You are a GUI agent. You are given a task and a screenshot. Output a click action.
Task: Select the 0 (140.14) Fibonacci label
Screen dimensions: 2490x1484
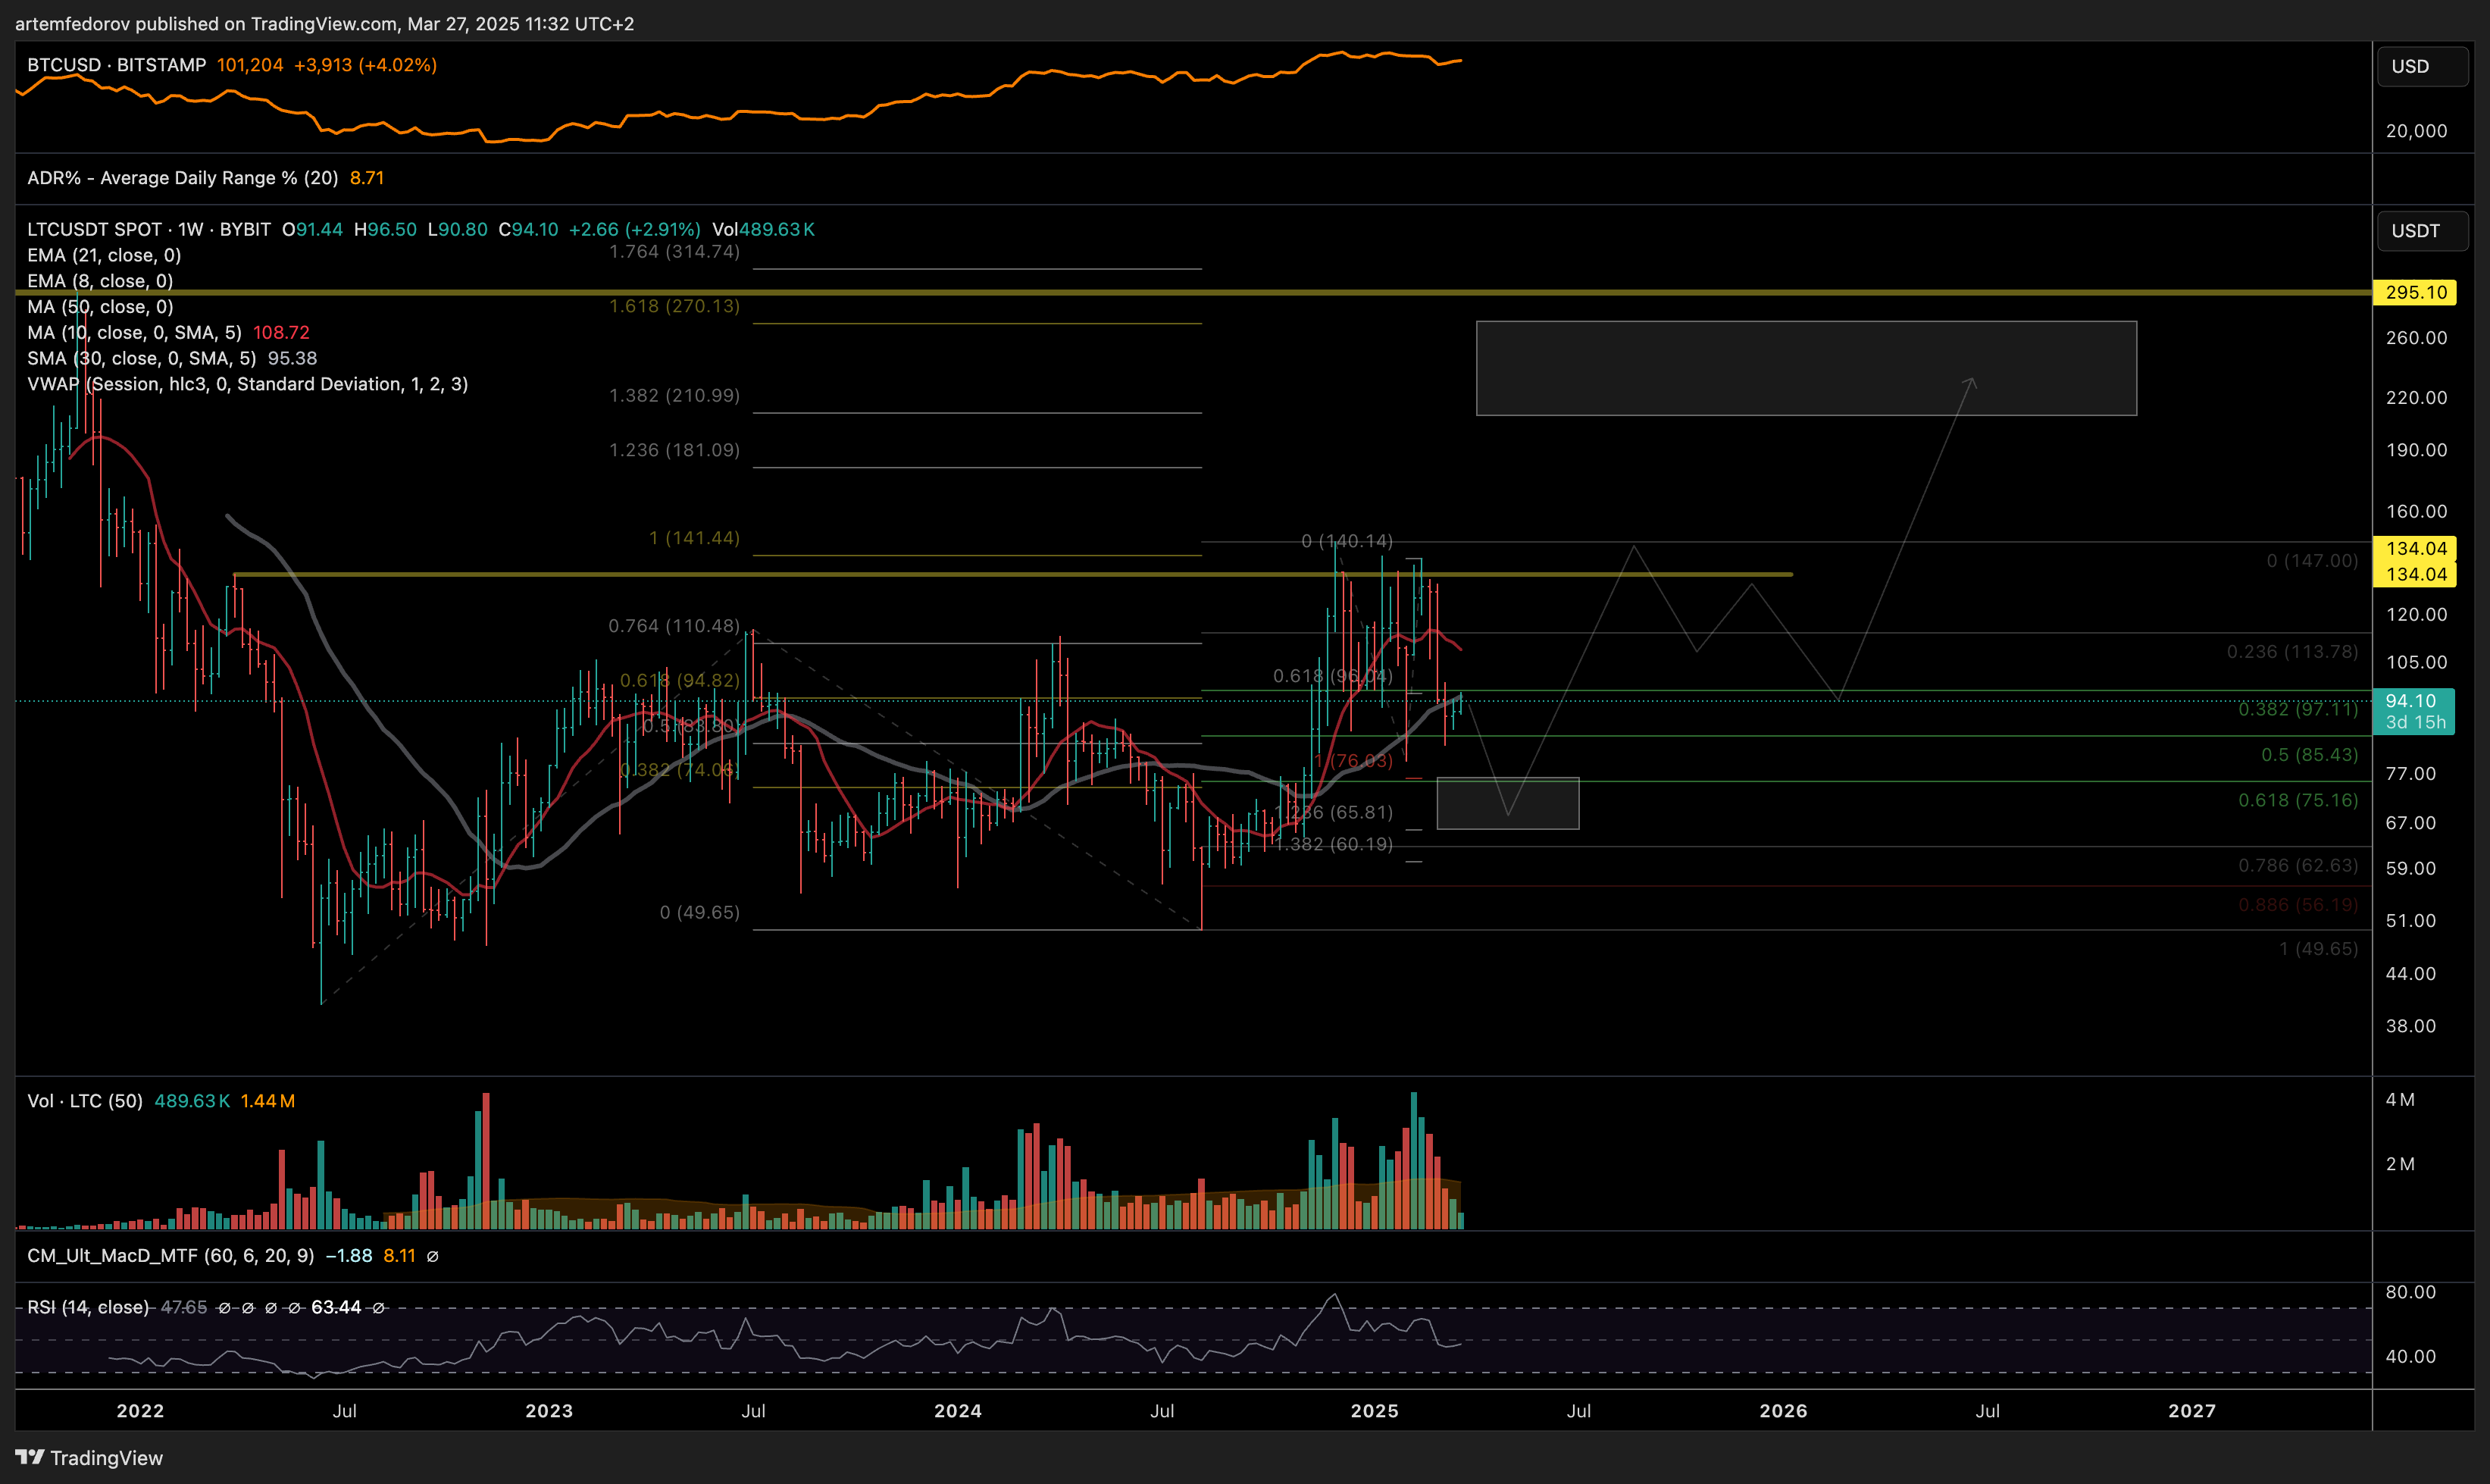1347,542
